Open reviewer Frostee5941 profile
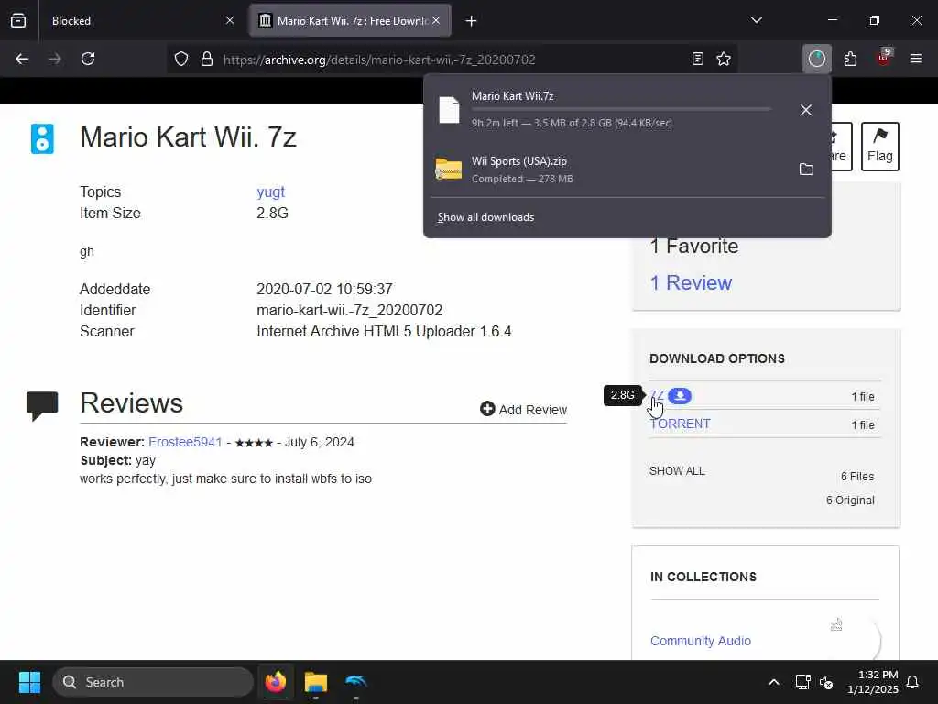This screenshot has width=938, height=704. 185,443
